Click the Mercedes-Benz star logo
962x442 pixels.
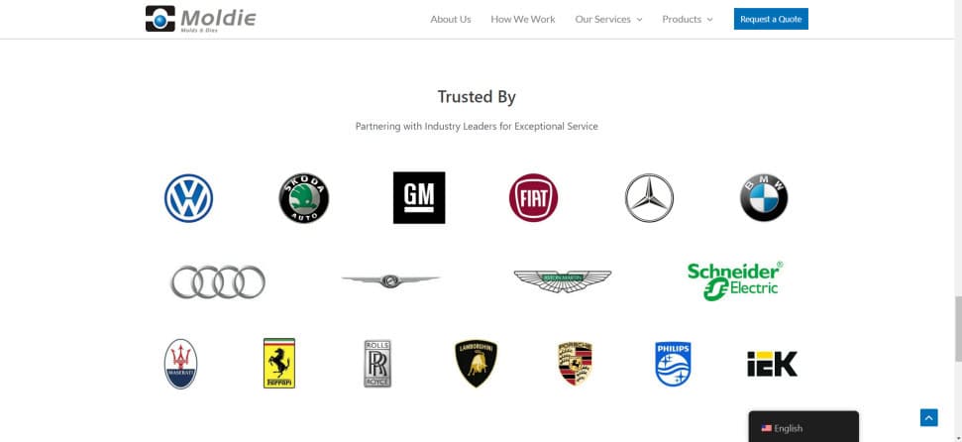(649, 197)
